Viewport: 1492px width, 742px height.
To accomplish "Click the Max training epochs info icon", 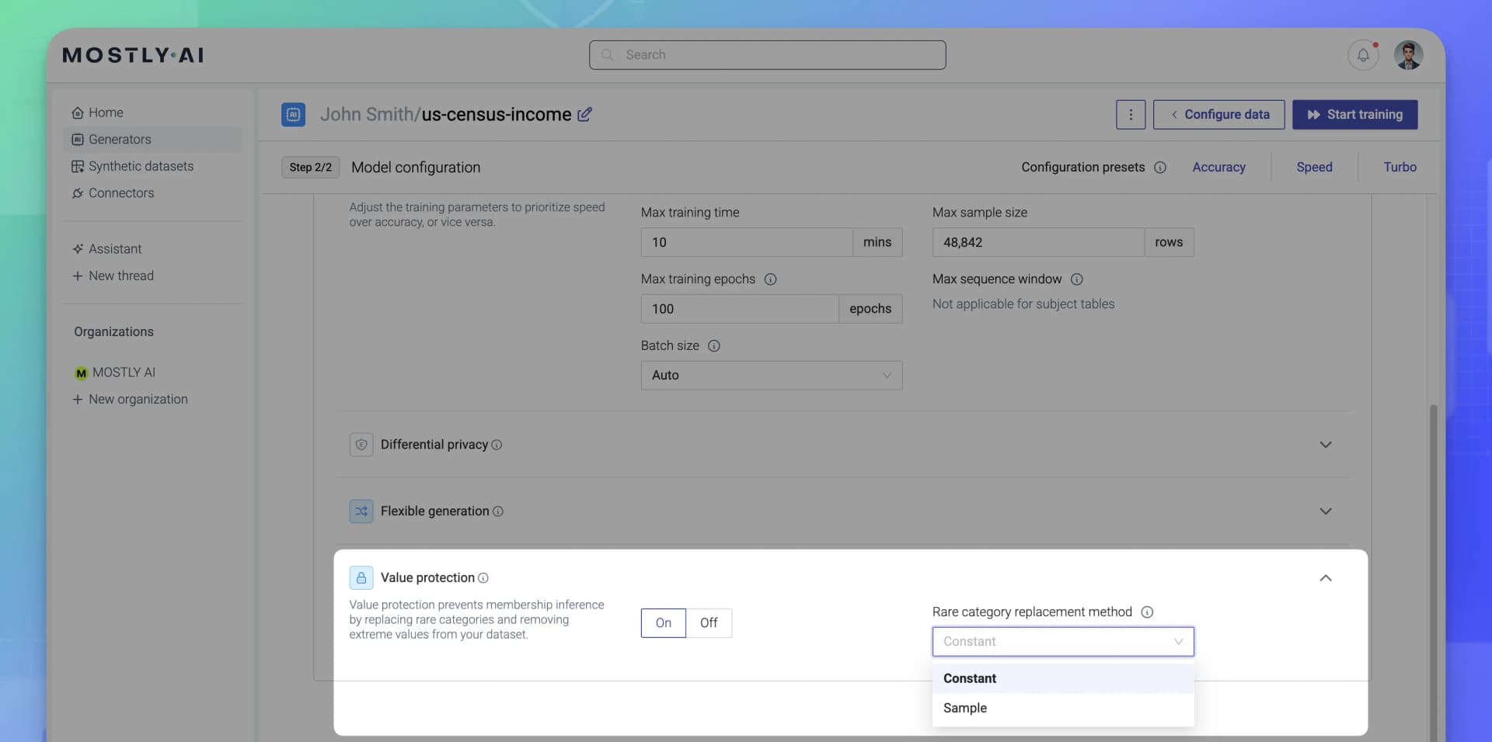I will tap(770, 279).
